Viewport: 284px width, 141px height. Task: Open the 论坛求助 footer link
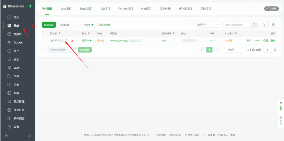coord(160,135)
